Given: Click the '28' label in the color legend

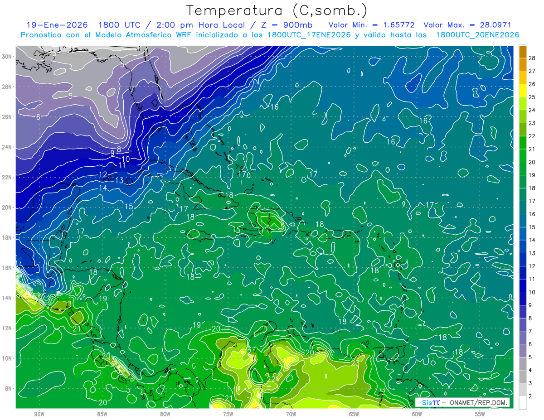Looking at the screenshot, I should tap(533, 58).
